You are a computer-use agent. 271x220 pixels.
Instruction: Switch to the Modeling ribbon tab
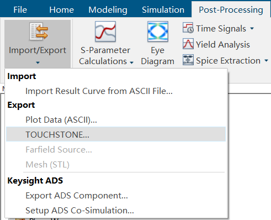[x=108, y=10]
